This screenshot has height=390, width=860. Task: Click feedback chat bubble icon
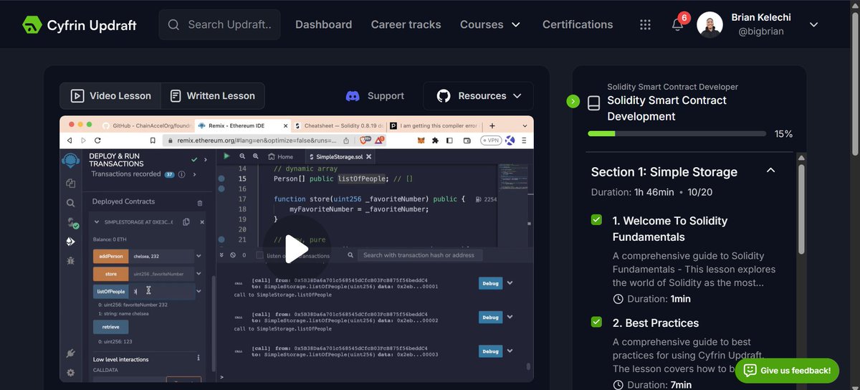click(x=750, y=370)
